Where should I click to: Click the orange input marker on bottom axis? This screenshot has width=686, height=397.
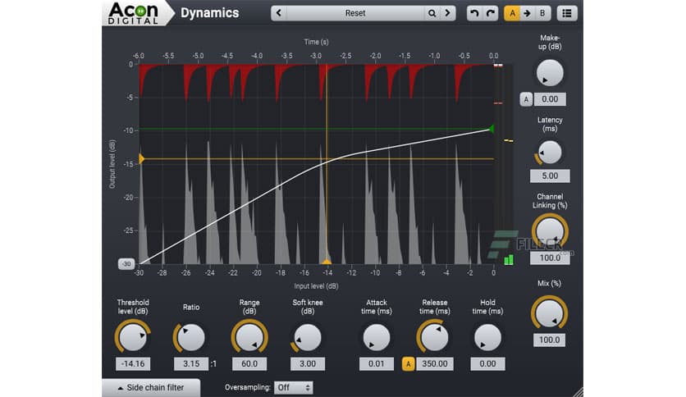327,262
